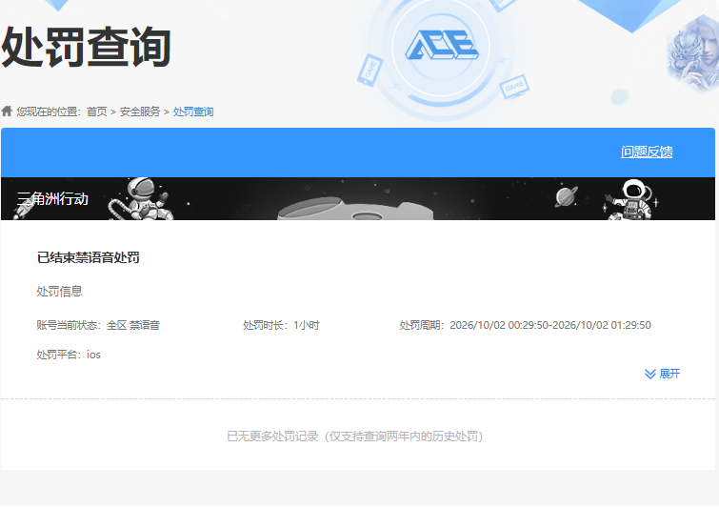Go to 首页 via the breadcrumb
Screen dimensions: 719x508
(97, 112)
